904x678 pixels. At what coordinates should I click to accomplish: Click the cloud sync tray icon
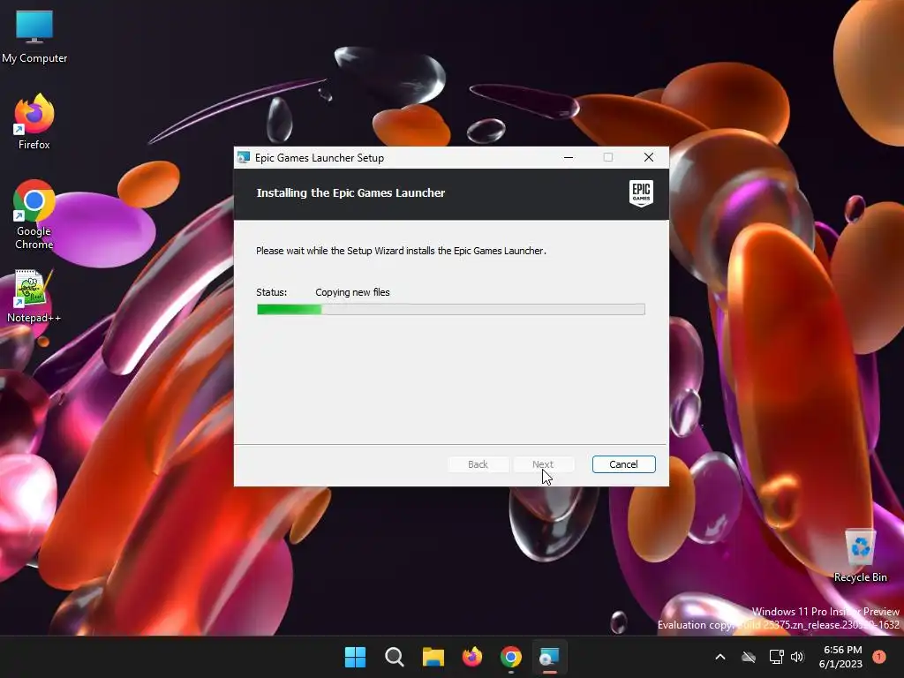tap(749, 657)
